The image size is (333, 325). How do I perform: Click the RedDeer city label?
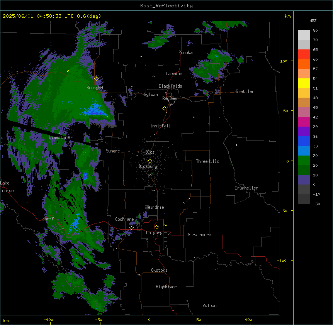[170, 98]
